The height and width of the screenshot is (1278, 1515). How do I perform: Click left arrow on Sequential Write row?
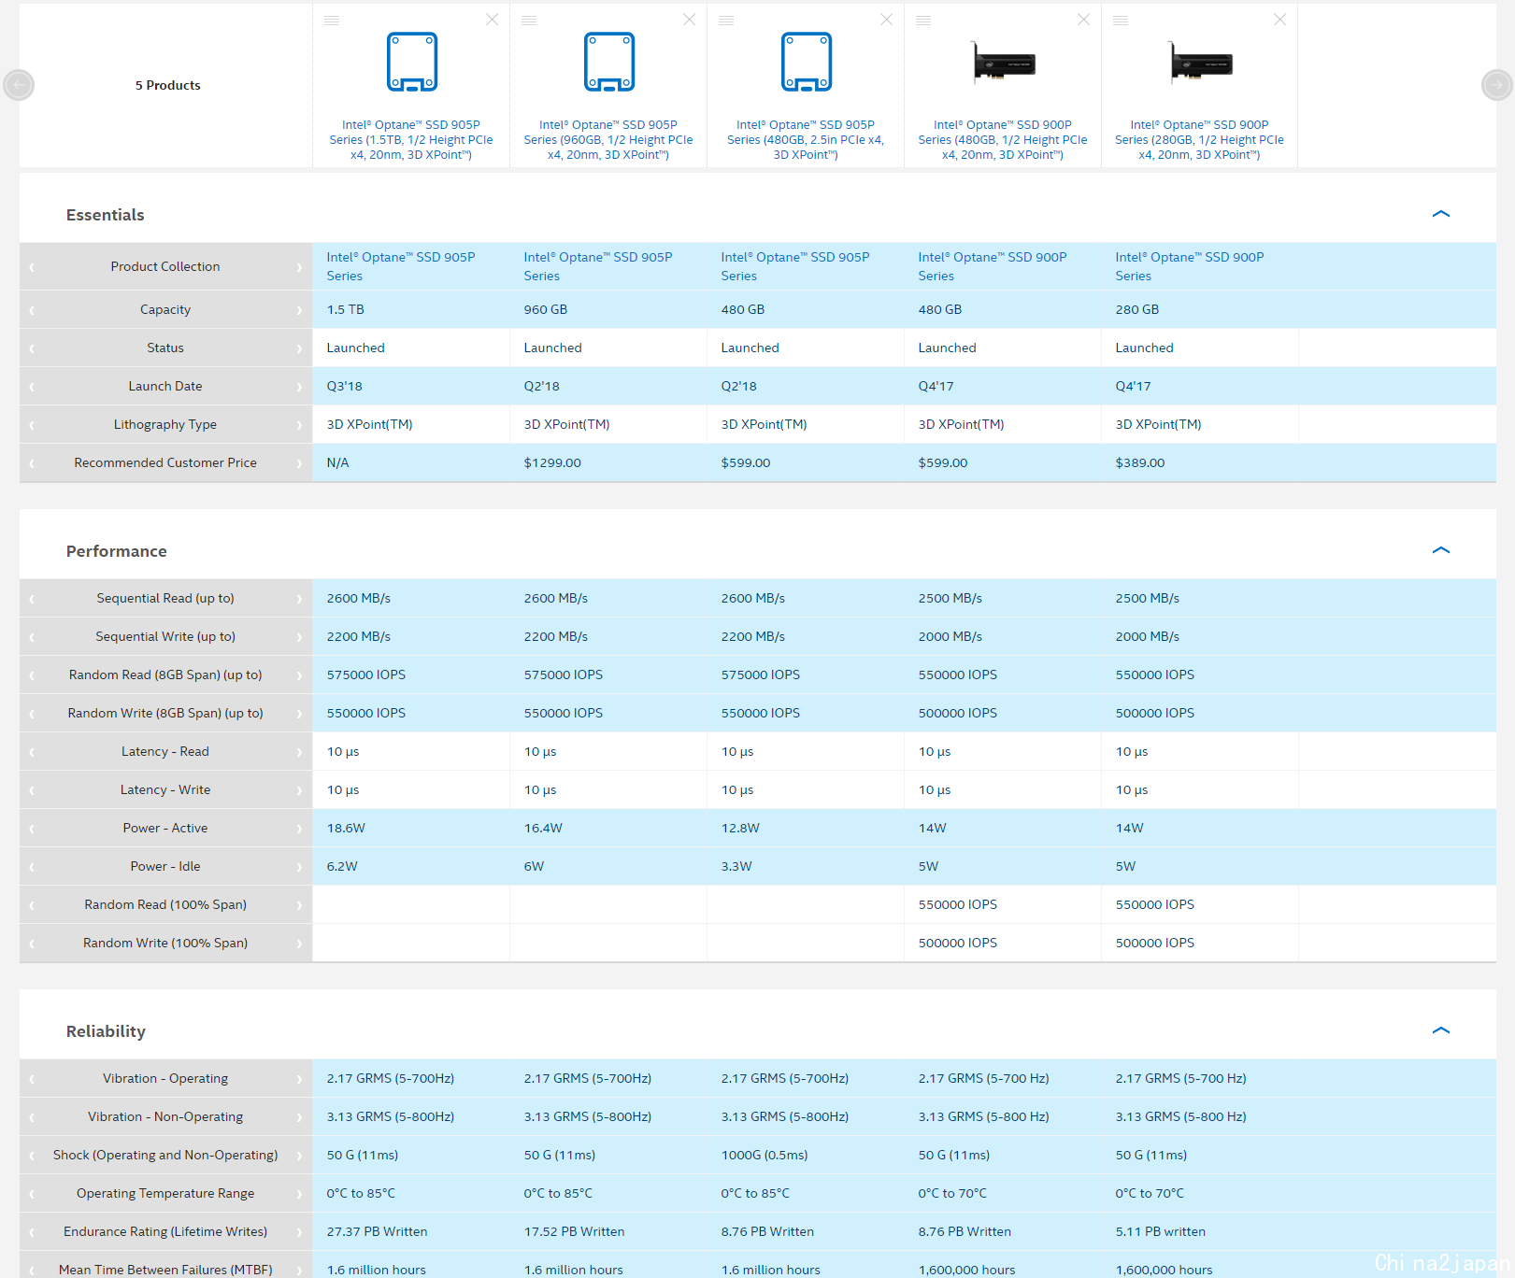[x=32, y=637]
